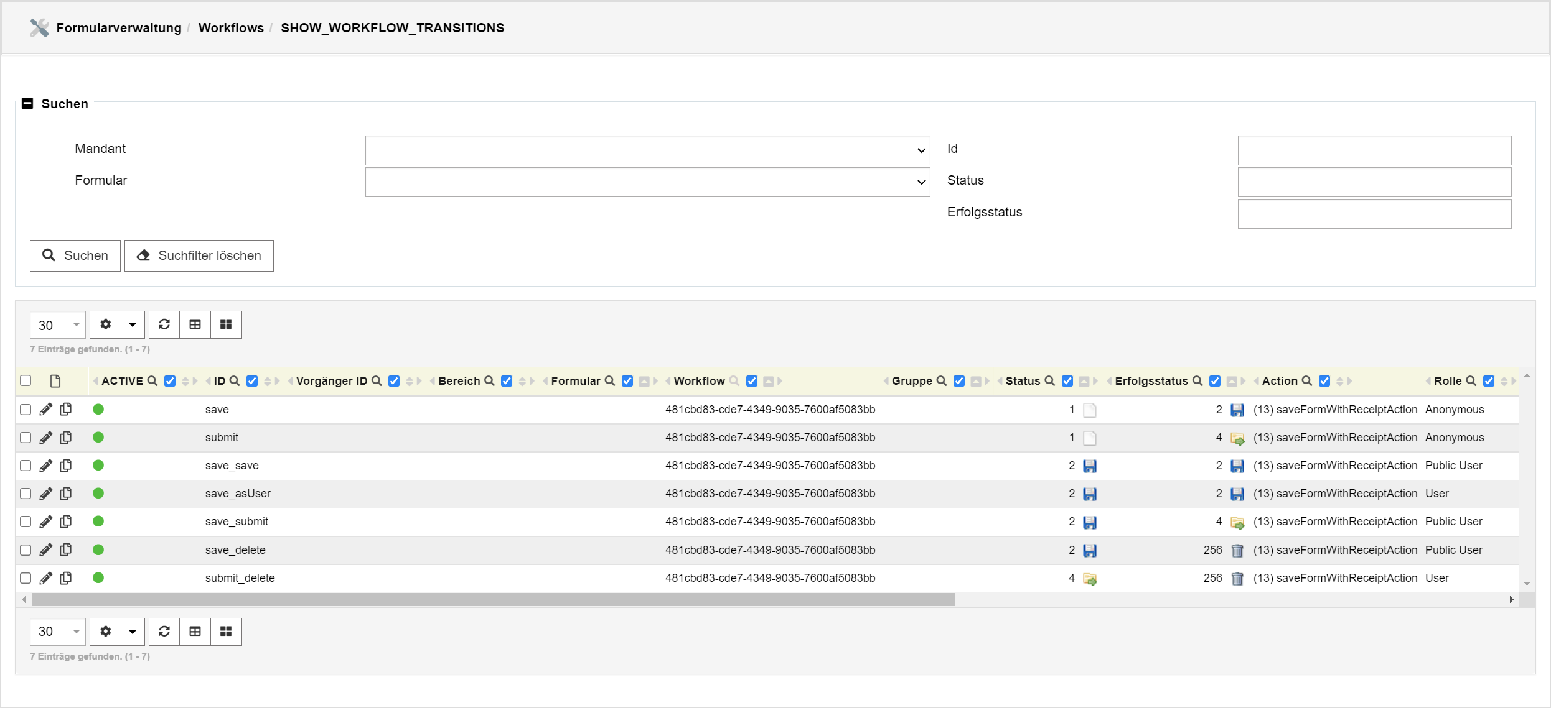
Task: Go to Formularverwaltung breadcrumb
Action: click(x=118, y=27)
